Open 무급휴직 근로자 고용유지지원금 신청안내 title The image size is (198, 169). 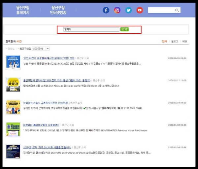coord(46,103)
